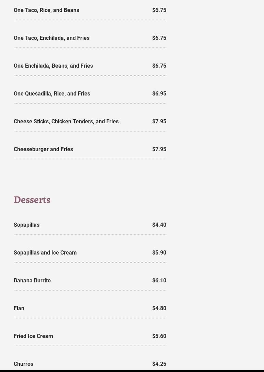
Task: Select the $4.80 Flan price
Action: [159, 308]
